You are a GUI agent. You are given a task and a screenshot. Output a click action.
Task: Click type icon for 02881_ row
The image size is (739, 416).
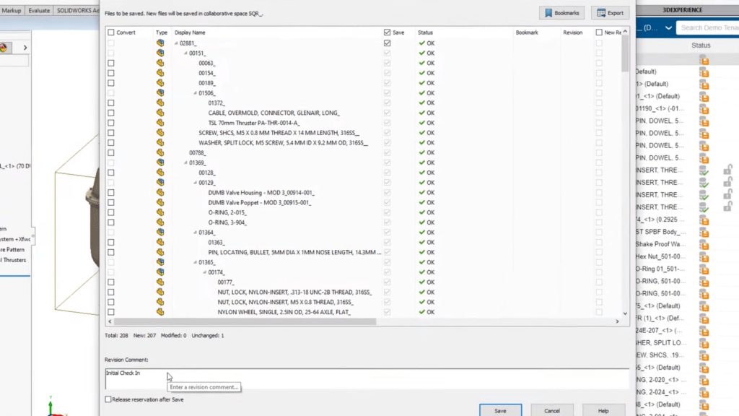[160, 43]
